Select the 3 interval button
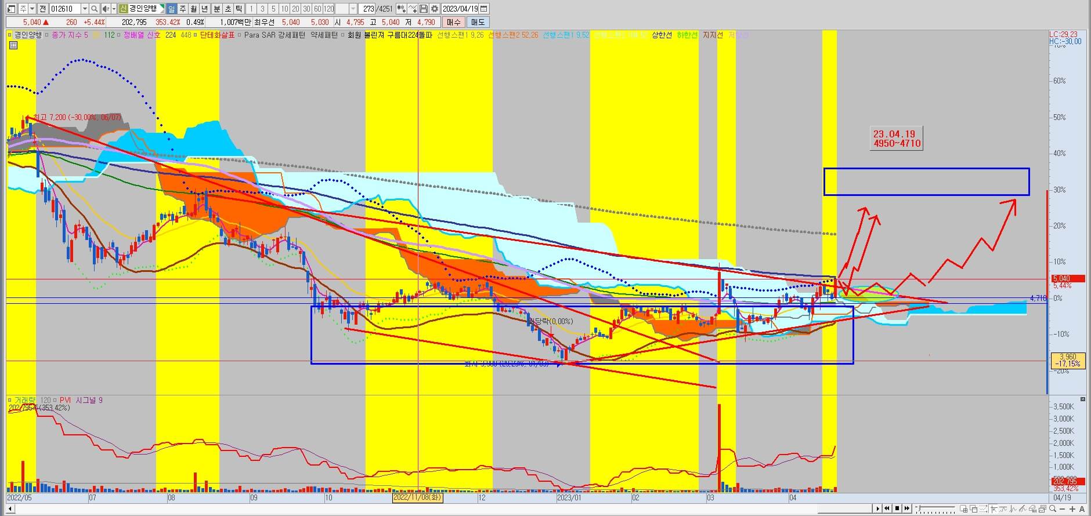Viewport: 1091px width, 516px height. [x=262, y=9]
